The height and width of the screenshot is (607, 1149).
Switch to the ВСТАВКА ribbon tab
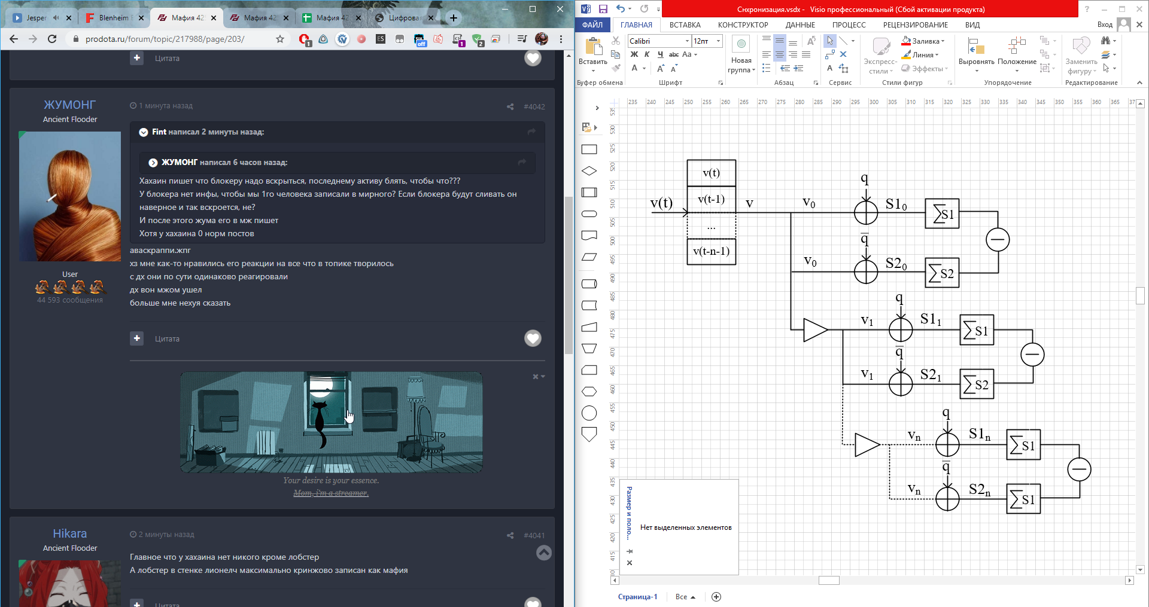pos(685,25)
